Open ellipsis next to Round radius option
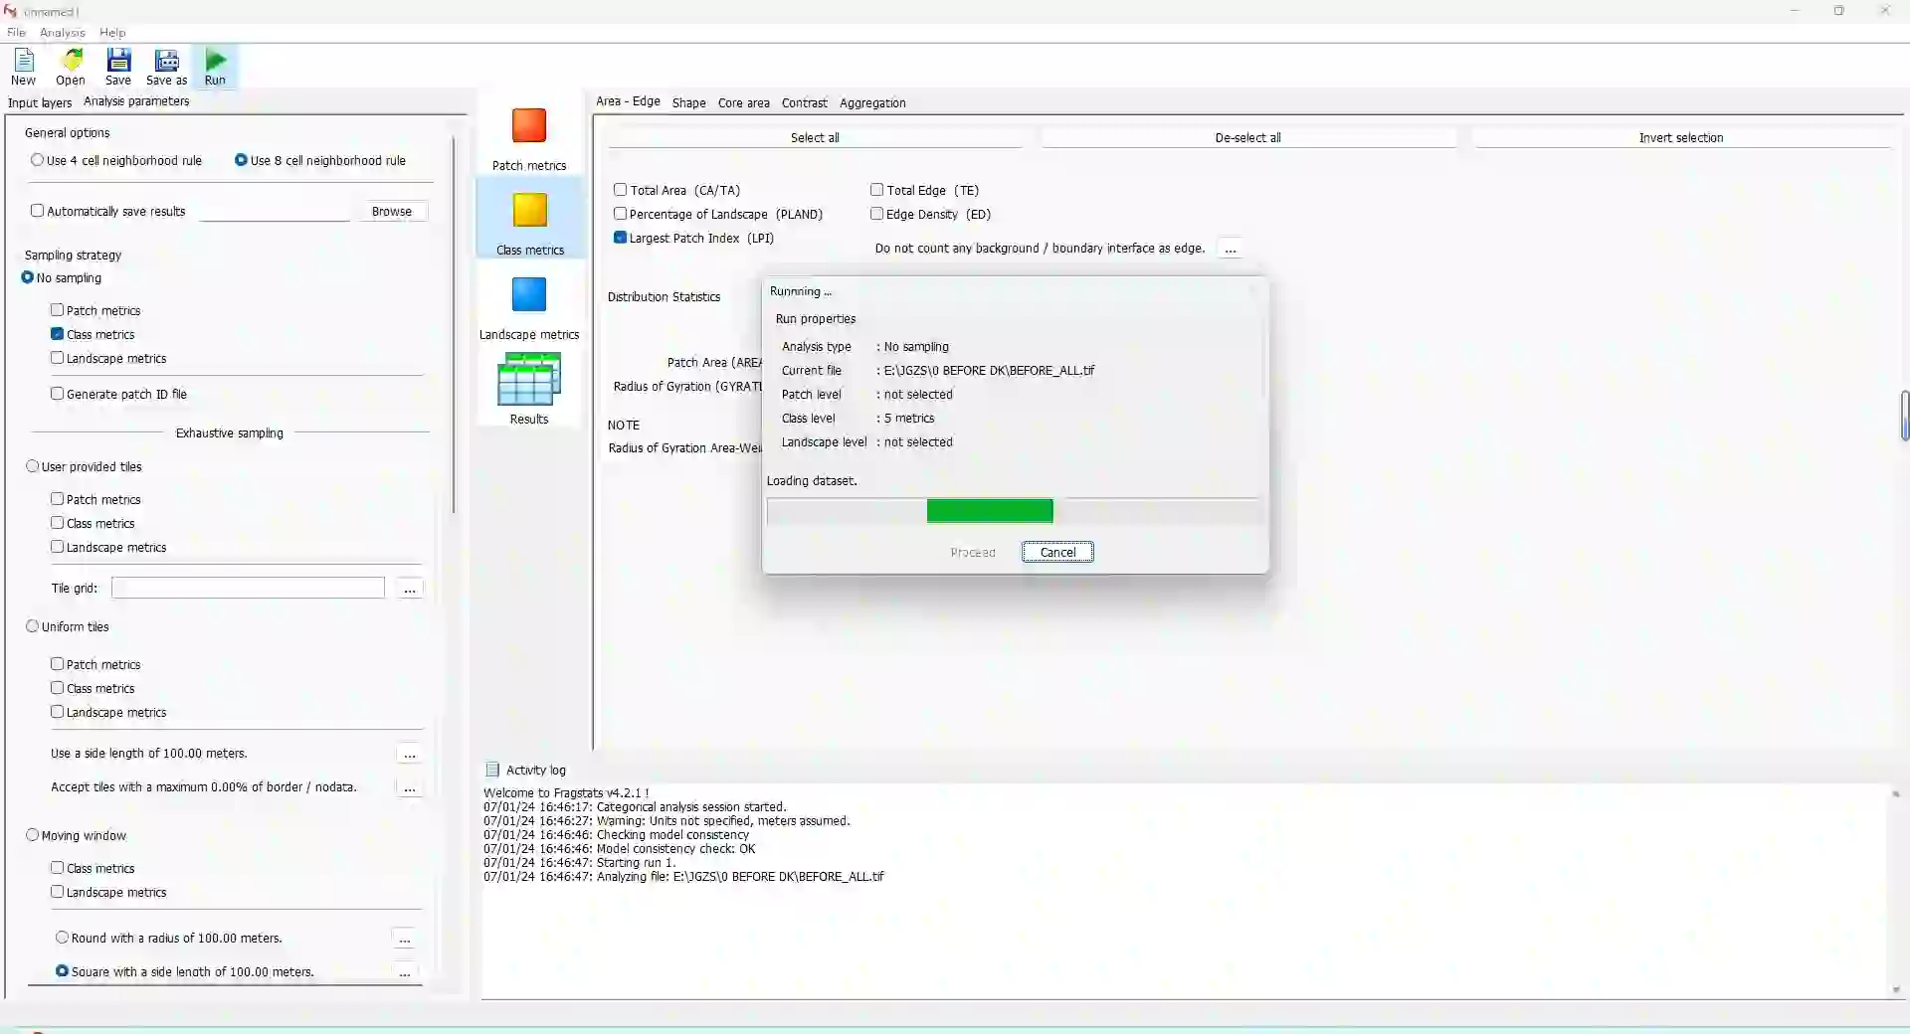The width and height of the screenshot is (1910, 1034). [x=405, y=939]
